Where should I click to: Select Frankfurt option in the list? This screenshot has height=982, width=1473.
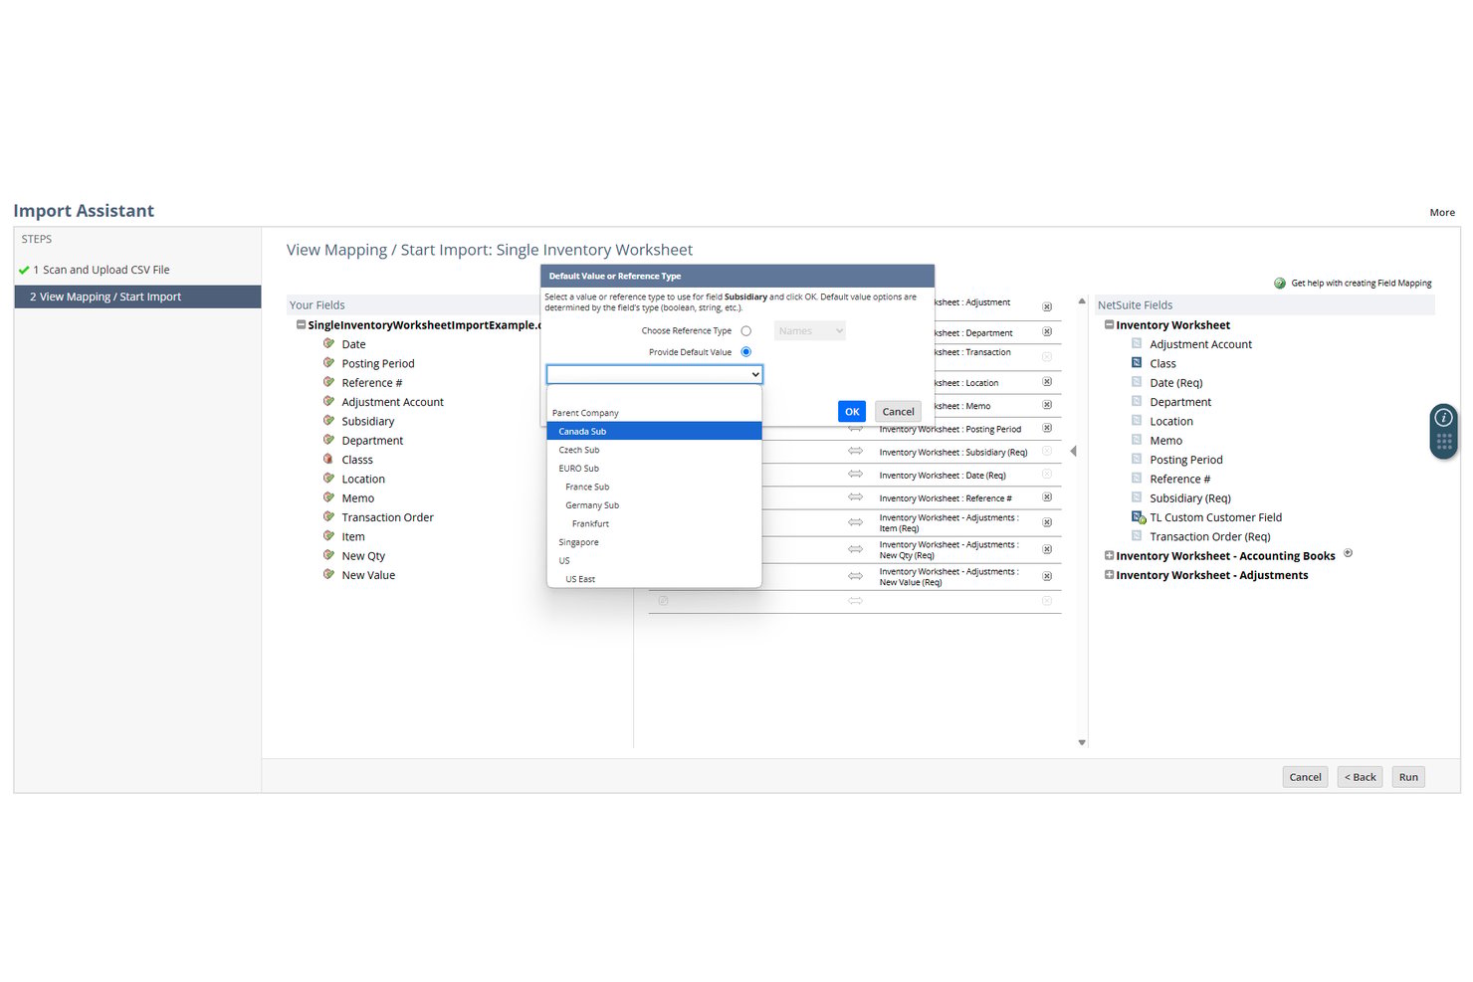point(655,524)
